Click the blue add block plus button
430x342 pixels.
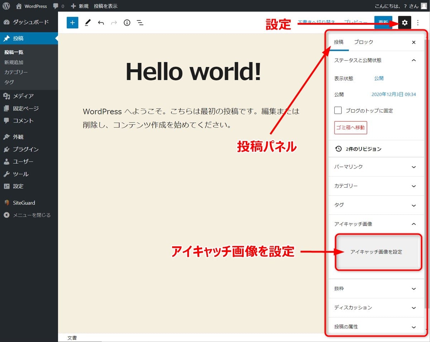(x=72, y=23)
